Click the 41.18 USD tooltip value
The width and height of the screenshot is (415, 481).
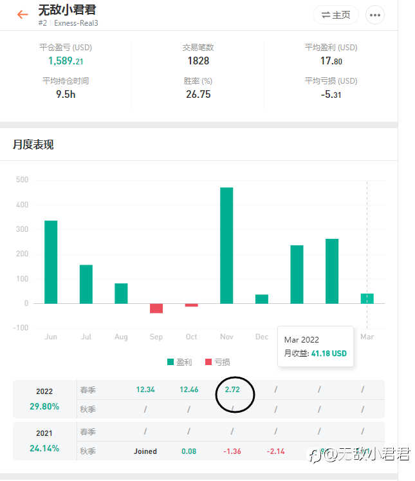click(x=329, y=354)
